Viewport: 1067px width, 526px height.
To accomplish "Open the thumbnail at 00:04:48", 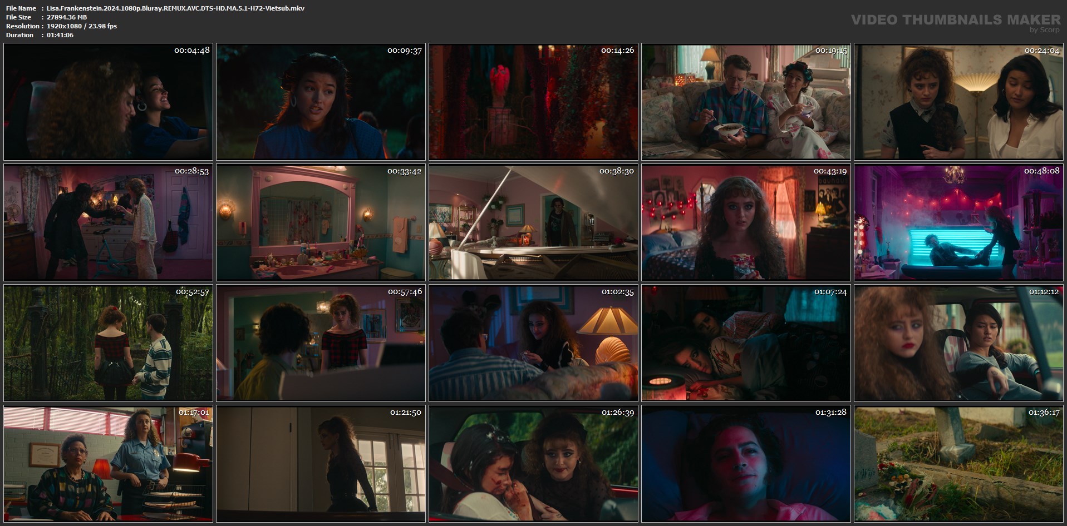I will 108,102.
